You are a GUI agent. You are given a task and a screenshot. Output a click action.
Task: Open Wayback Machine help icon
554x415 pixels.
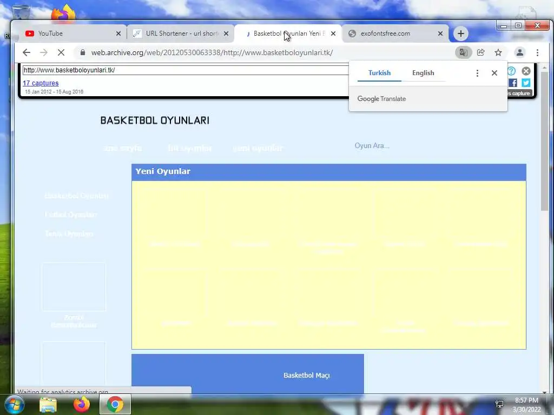tap(511, 71)
